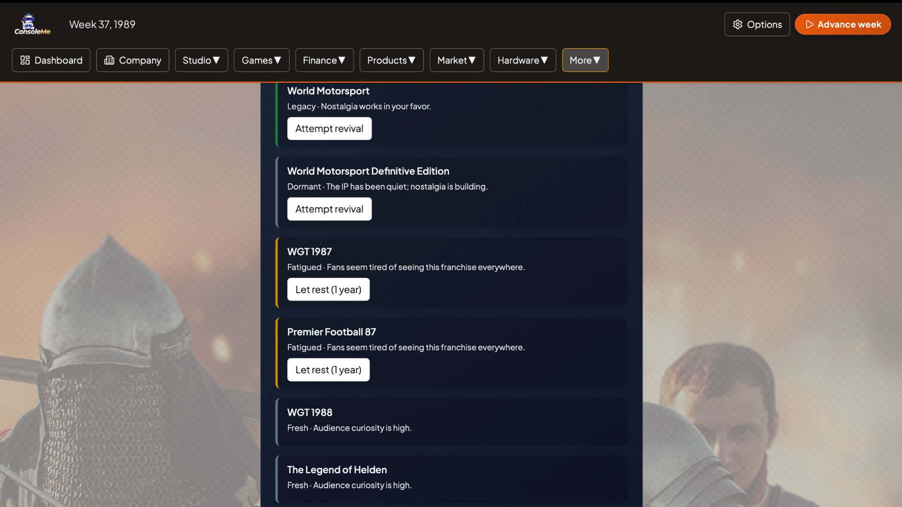Click the gear icon on Options
902x507 pixels.
tap(738, 24)
